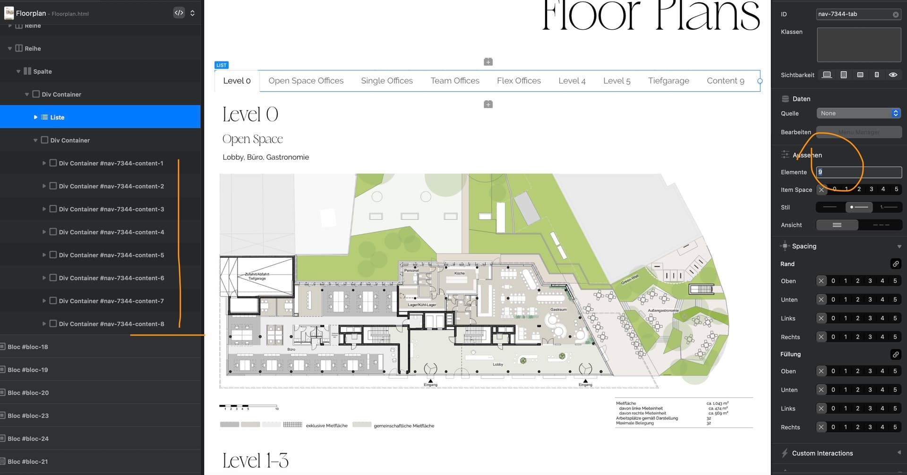Switch to the Open Space Offices tab

coord(306,81)
